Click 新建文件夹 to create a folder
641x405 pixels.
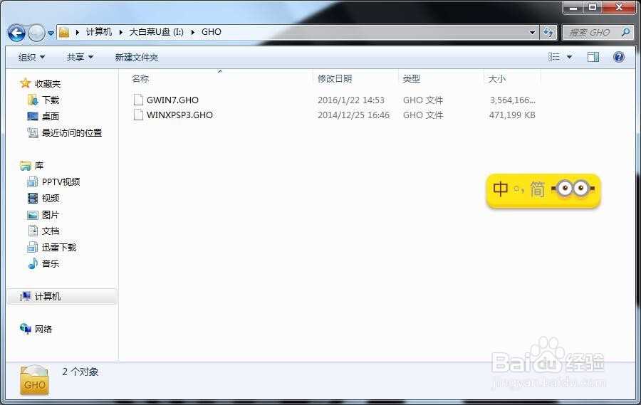(137, 57)
